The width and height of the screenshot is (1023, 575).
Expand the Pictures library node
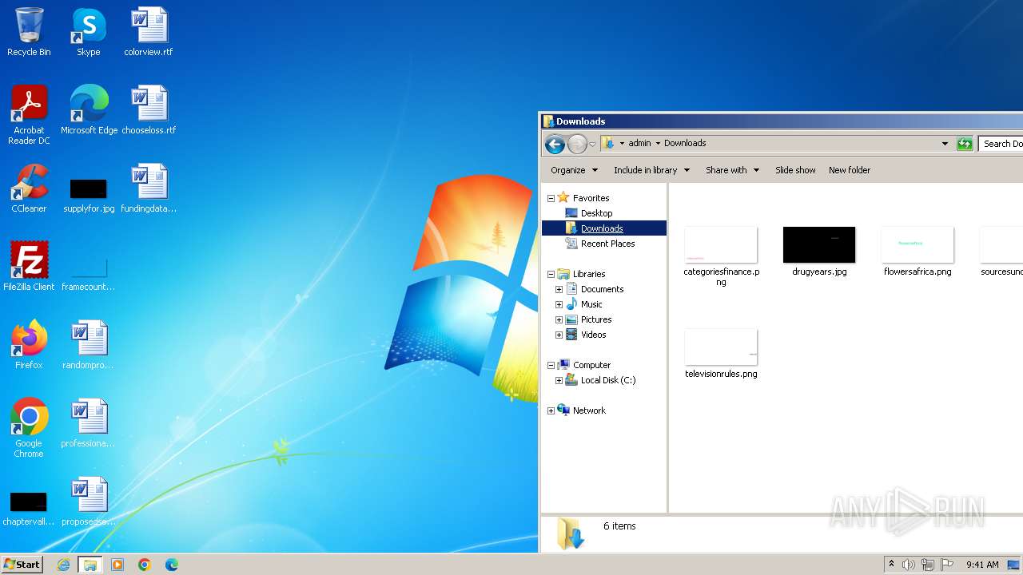[559, 319]
